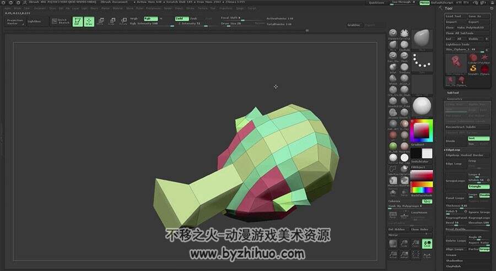Toggle the Zsub button

(x=193, y=19)
